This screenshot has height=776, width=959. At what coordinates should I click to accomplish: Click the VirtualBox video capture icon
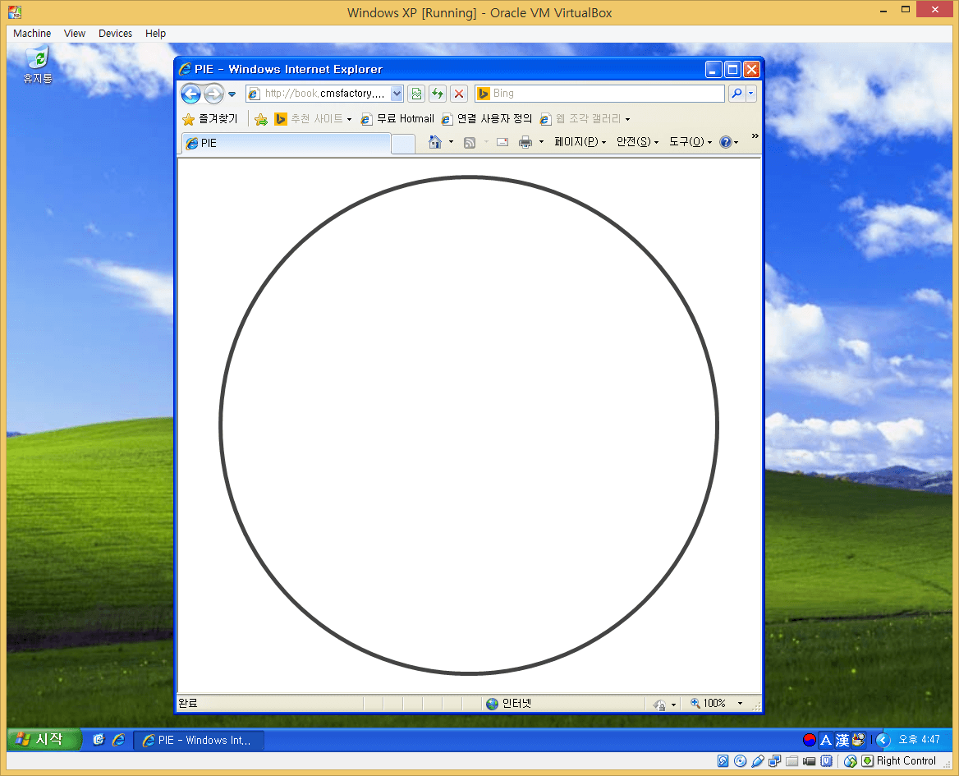tap(810, 761)
